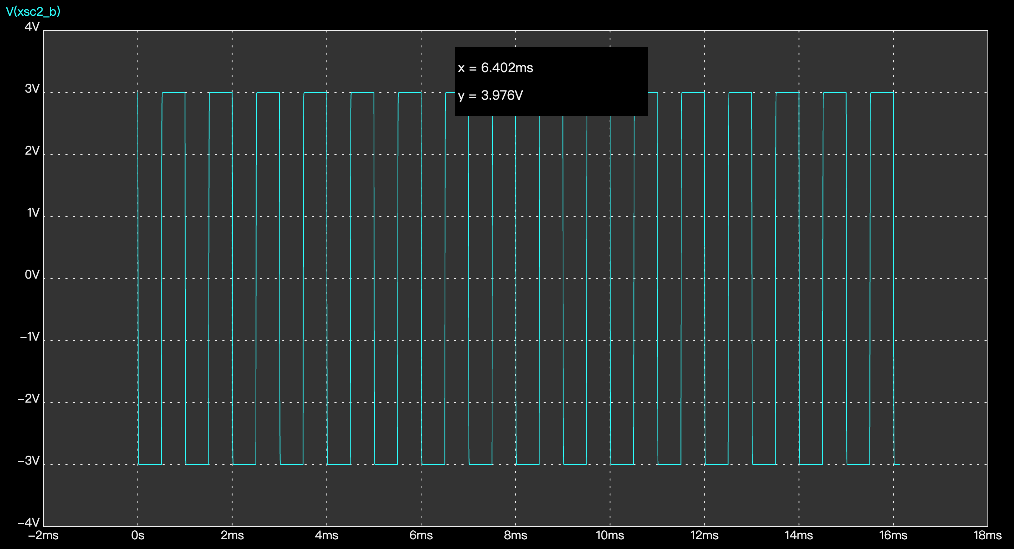
Task: Click the −4V y-axis label
Action: (29, 522)
